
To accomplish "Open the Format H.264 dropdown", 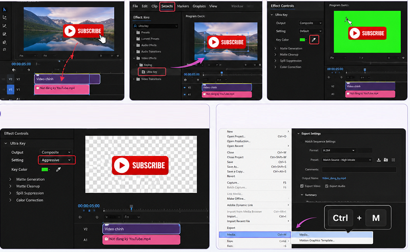I will pyautogui.click(x=339, y=150).
